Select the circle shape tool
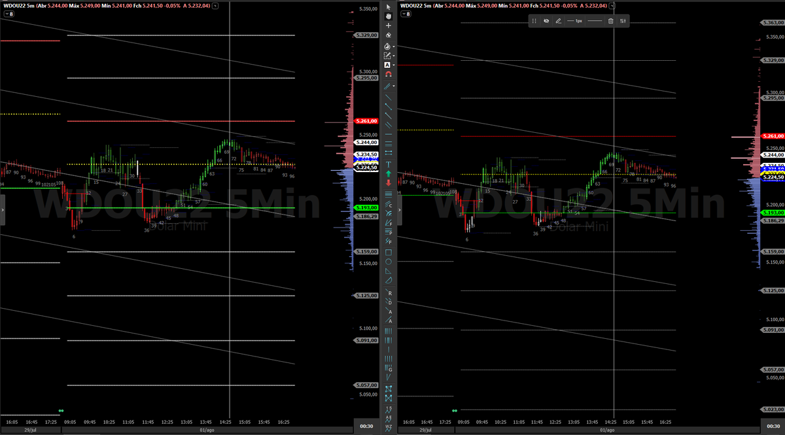The height and width of the screenshot is (435, 785). click(388, 262)
